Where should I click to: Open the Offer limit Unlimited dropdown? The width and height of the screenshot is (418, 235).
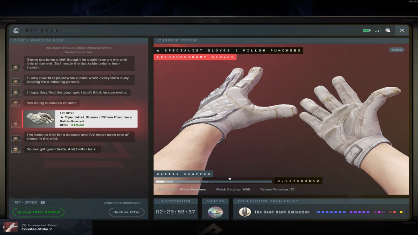pos(123,203)
